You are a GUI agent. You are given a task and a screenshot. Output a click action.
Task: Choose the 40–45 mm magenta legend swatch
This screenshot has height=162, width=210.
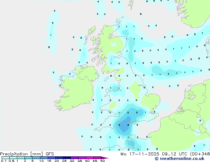[90, 158]
